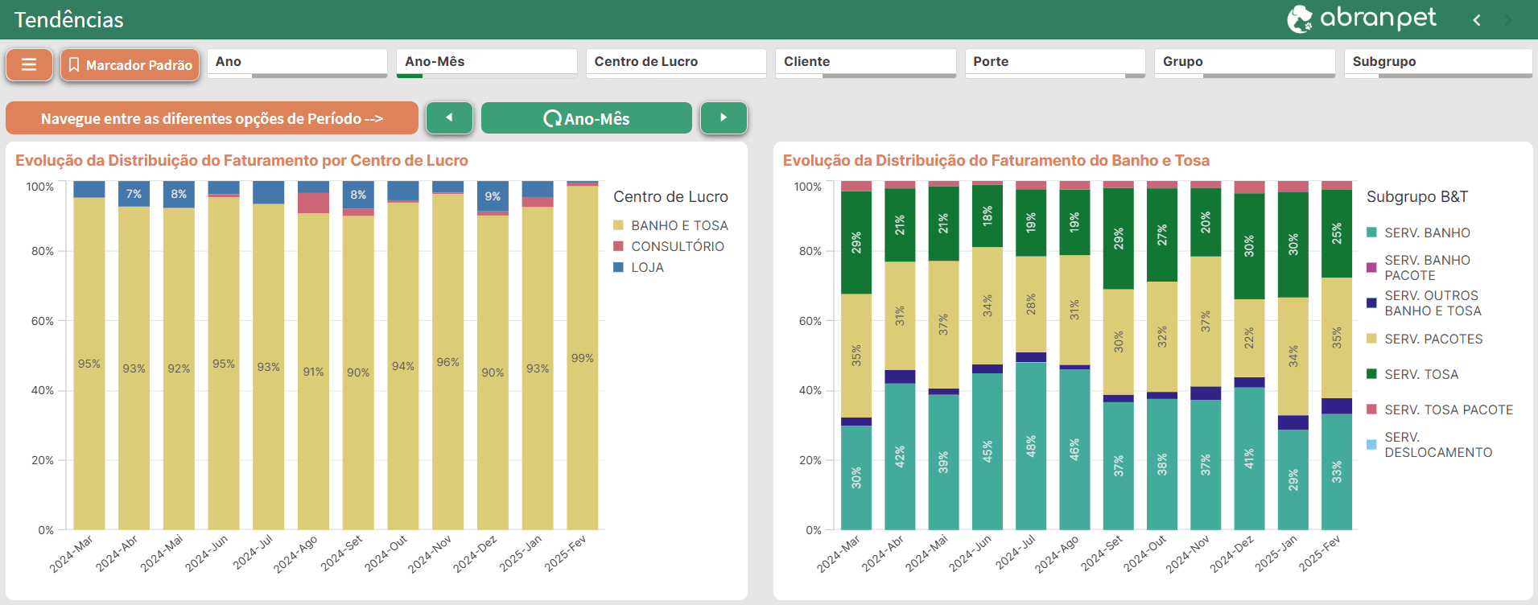Open the Porte filter pane
This screenshot has height=605, width=1538.
pyautogui.click(x=1054, y=62)
